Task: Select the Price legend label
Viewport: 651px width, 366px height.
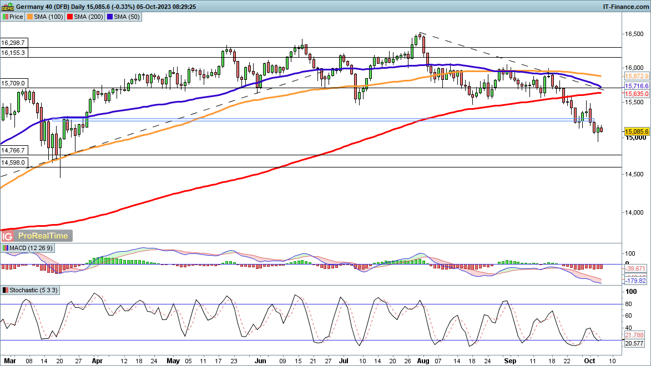Action: (16, 17)
